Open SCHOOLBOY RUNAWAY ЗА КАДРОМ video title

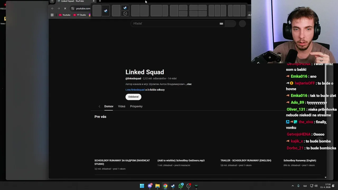(122, 162)
